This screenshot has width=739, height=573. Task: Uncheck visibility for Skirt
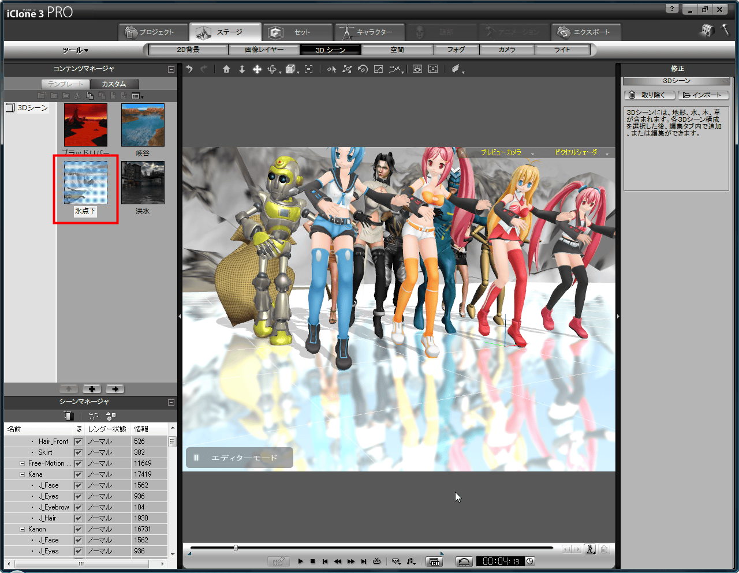pos(79,452)
